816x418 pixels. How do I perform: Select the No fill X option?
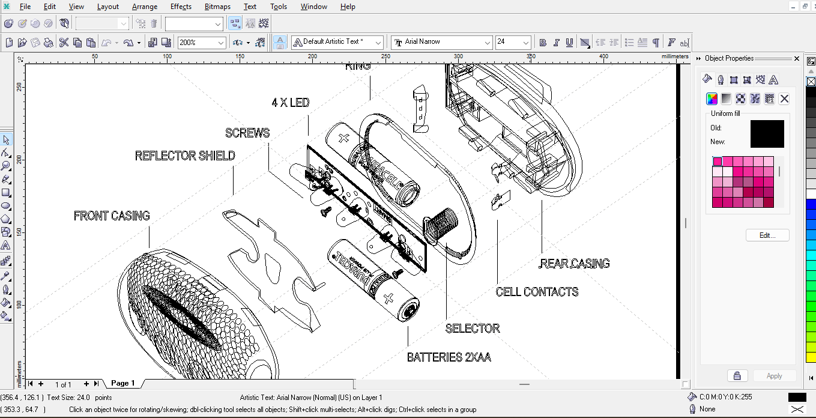(784, 98)
